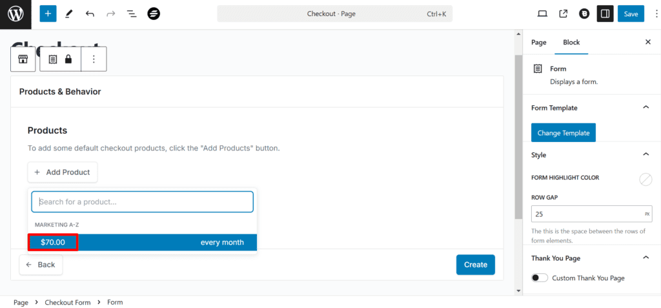Screen dimensions: 661x308
Task: Collapse the Form Template section
Action: tap(646, 108)
